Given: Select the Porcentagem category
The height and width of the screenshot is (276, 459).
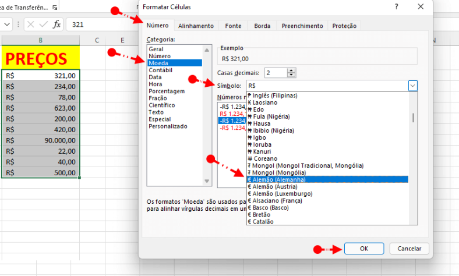Looking at the screenshot, I should tap(175, 91).
